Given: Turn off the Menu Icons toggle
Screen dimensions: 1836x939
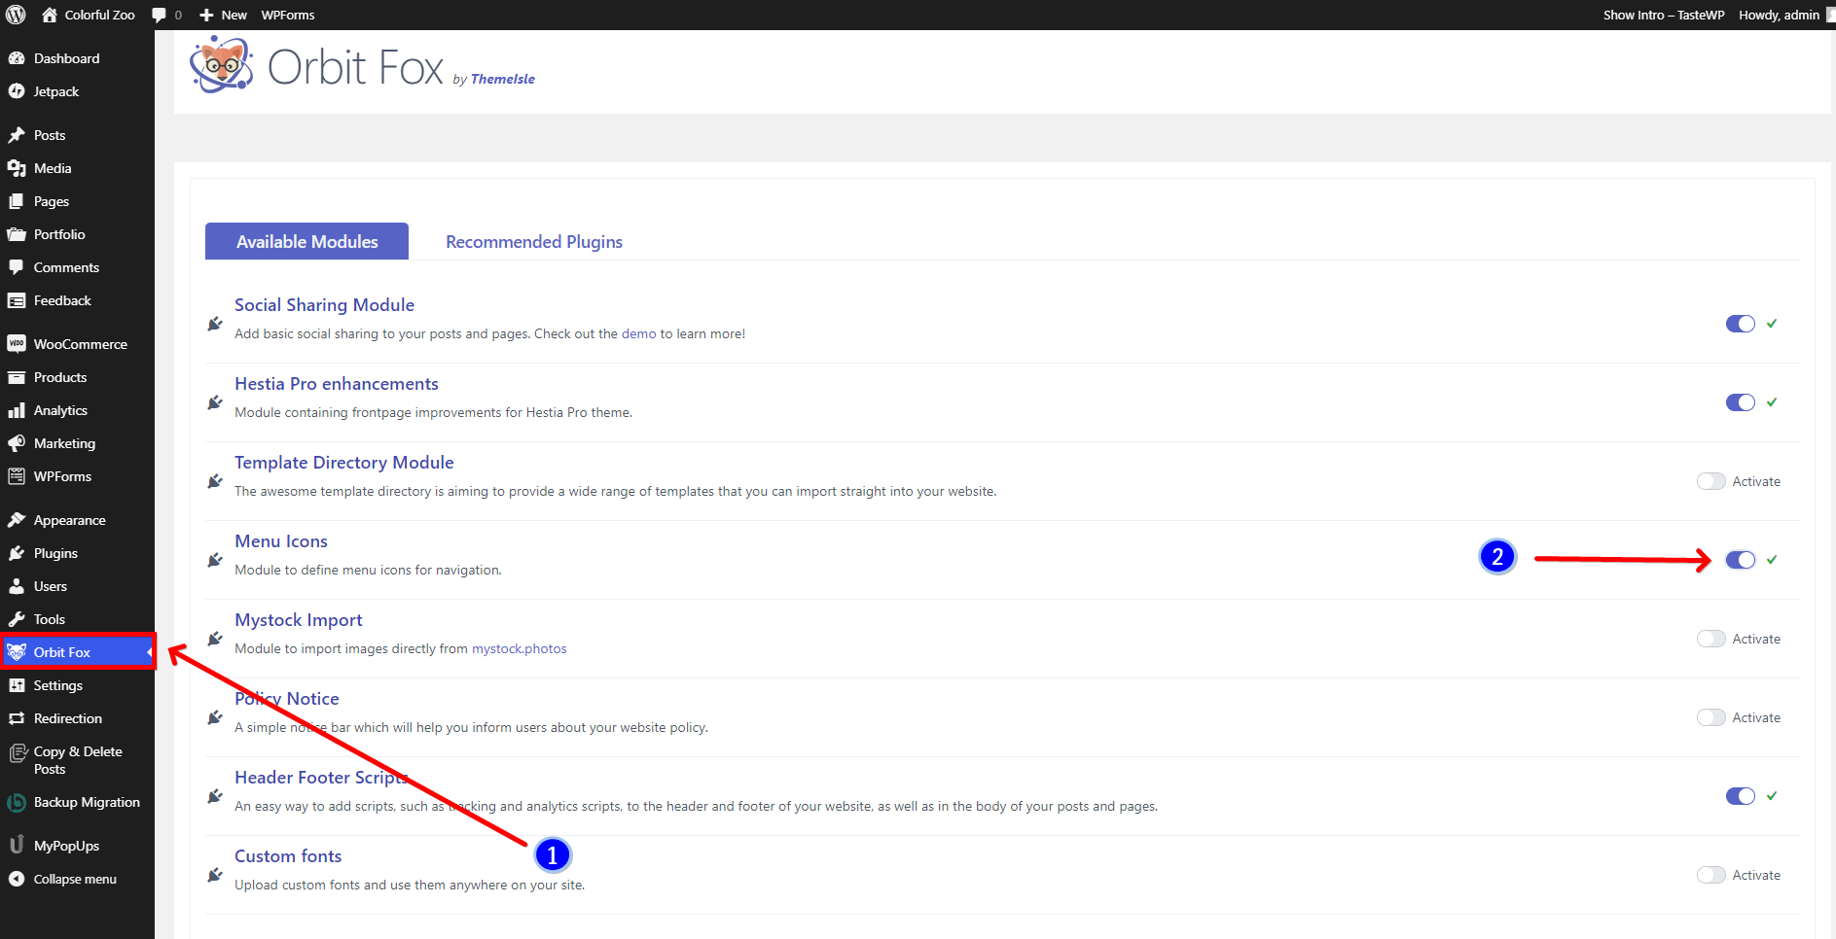Looking at the screenshot, I should pyautogui.click(x=1740, y=560).
